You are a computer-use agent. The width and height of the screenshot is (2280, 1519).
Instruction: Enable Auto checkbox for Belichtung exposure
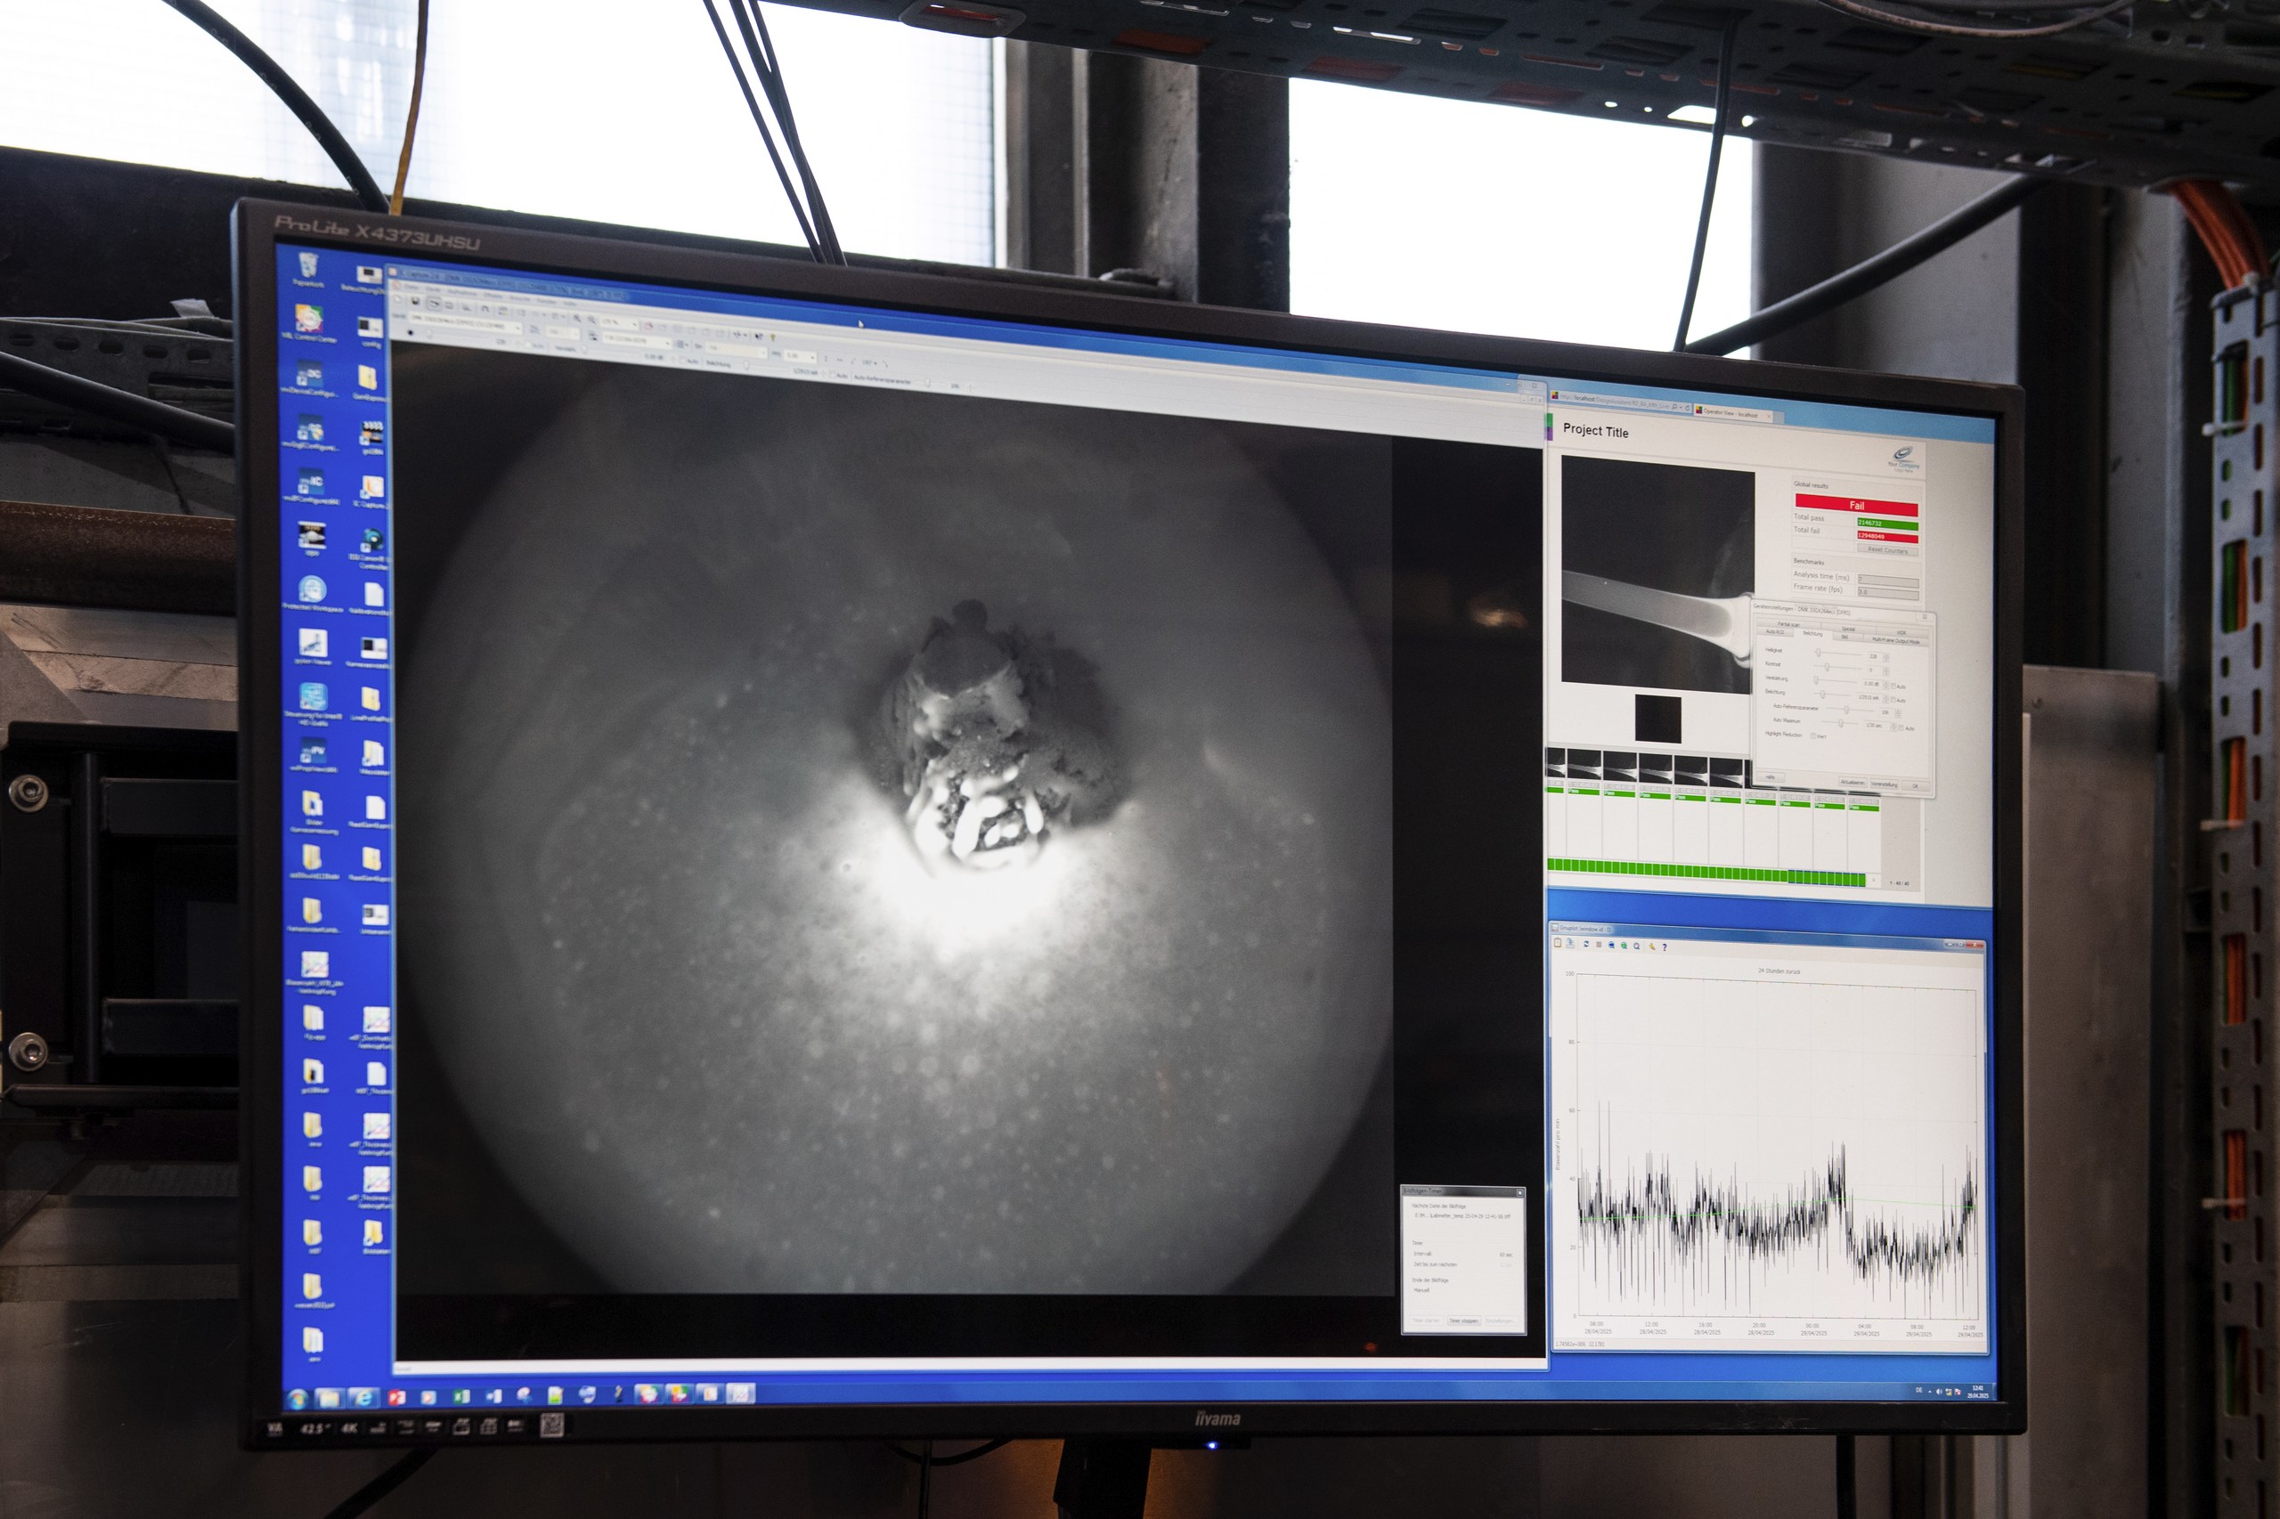1893,701
